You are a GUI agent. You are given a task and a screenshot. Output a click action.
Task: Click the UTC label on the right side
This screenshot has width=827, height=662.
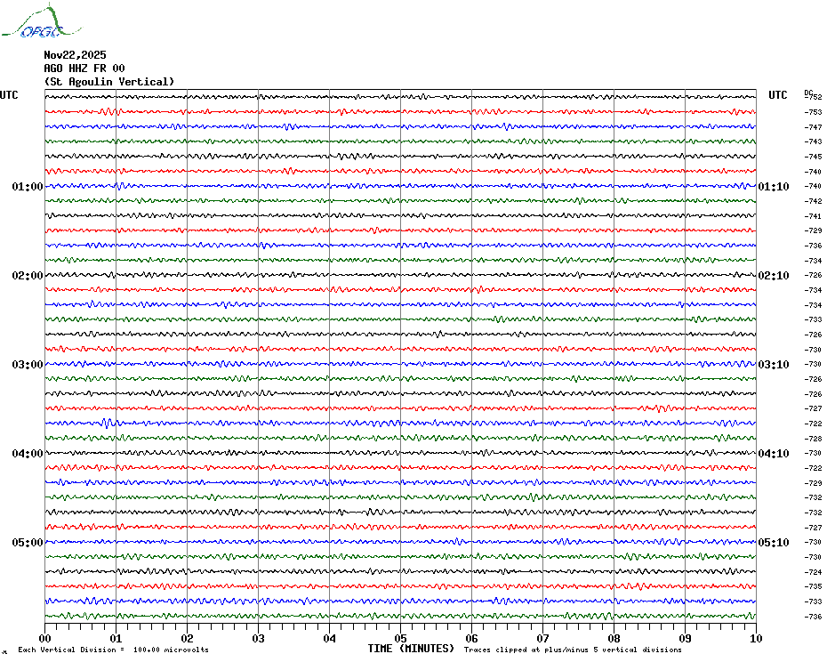pos(777,95)
